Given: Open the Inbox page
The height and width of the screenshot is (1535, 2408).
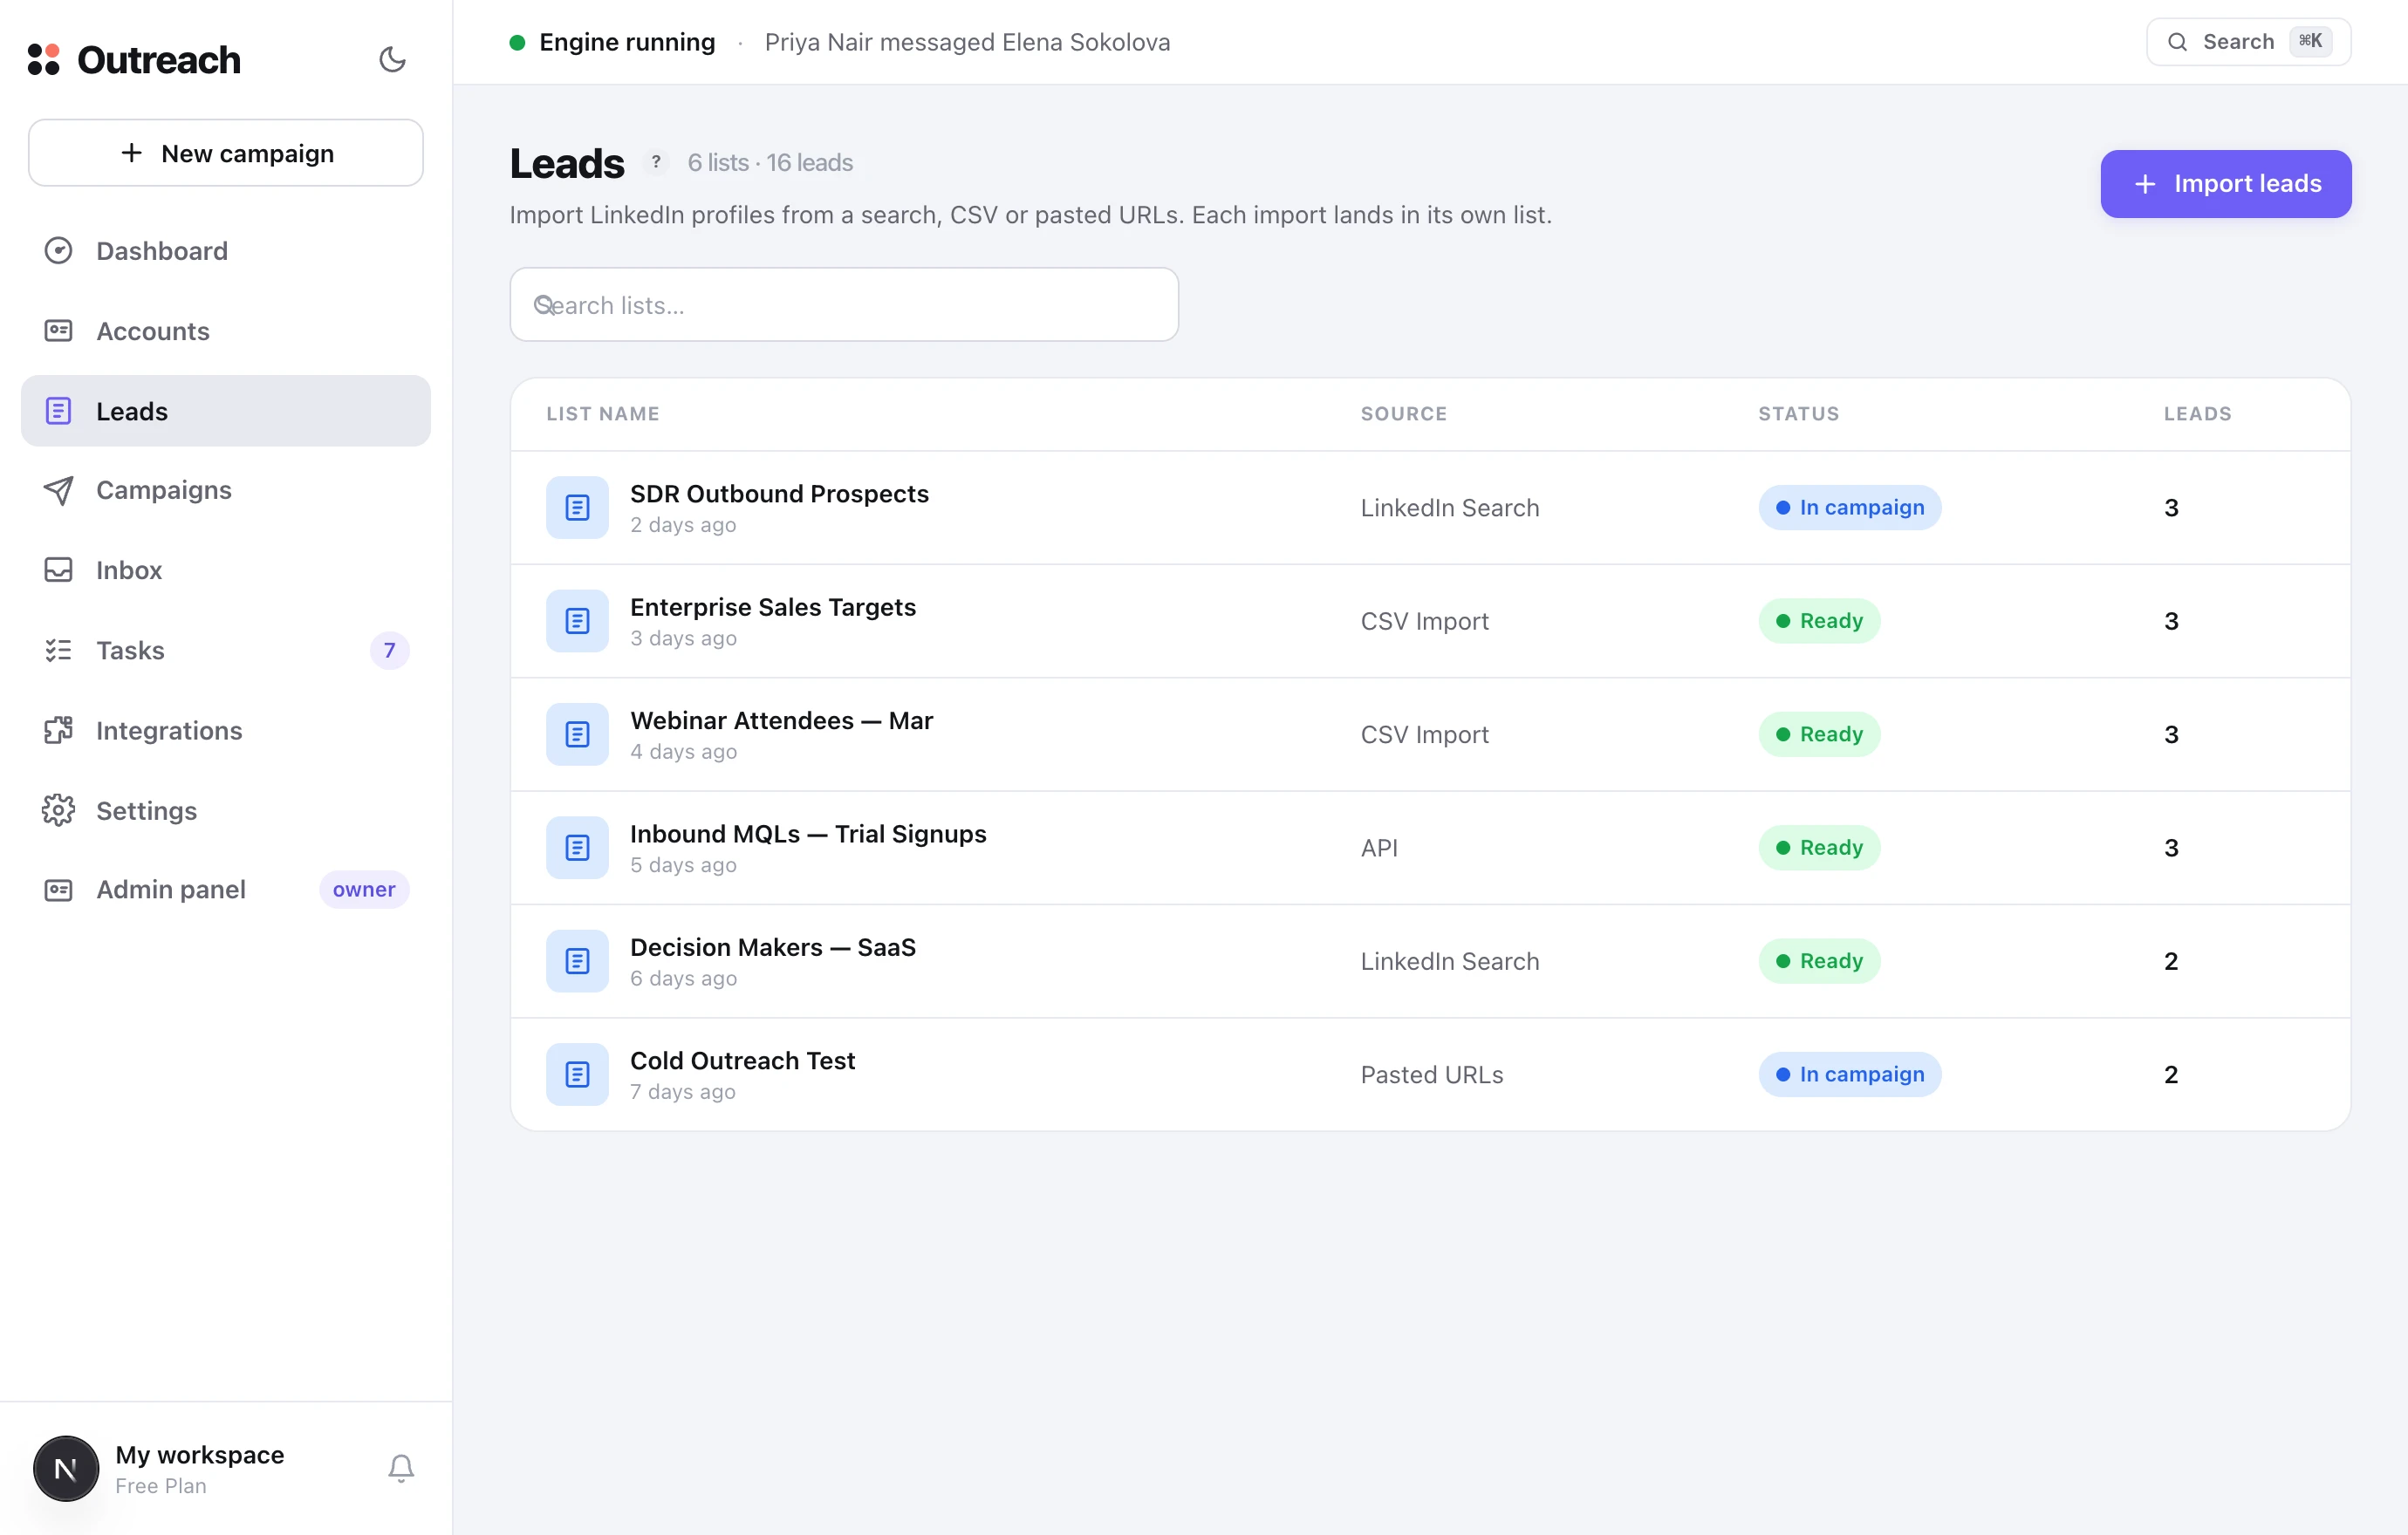Looking at the screenshot, I should (x=226, y=570).
